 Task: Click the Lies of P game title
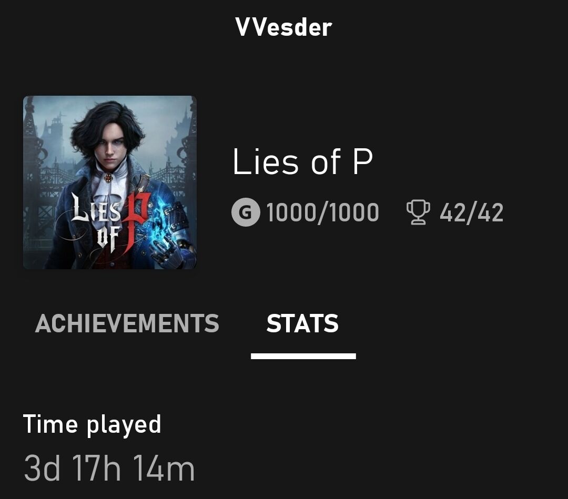pyautogui.click(x=302, y=162)
